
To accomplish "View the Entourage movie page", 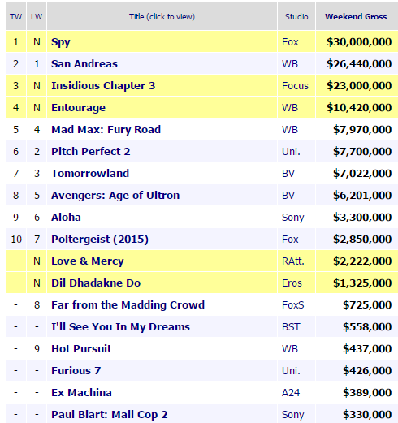I will [x=78, y=108].
